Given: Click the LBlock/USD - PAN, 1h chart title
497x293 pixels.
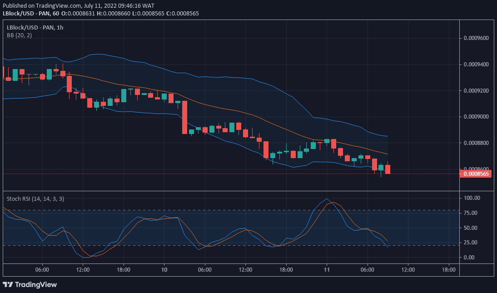Looking at the screenshot, I should 35,28.
